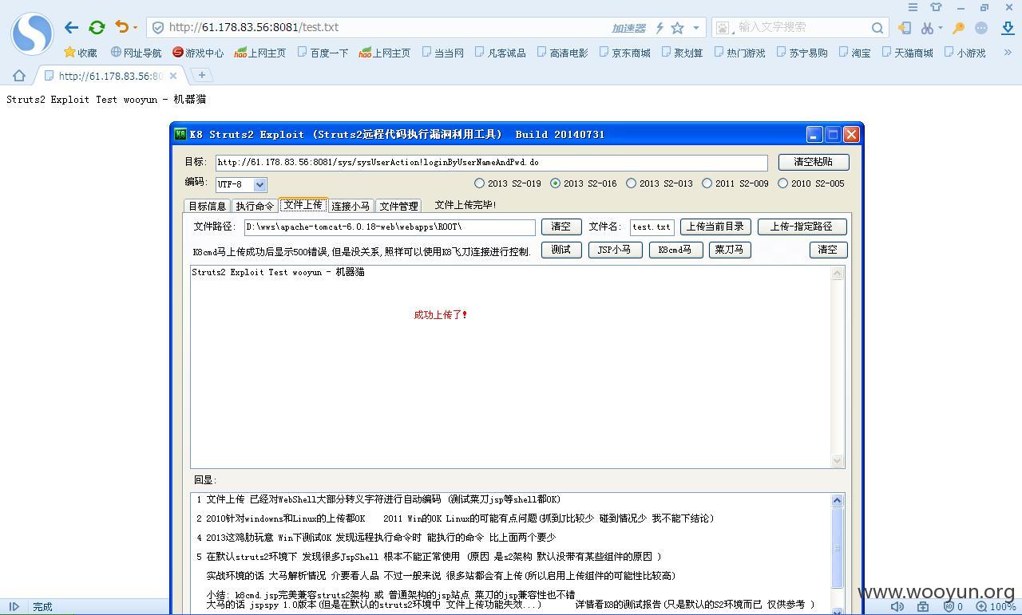This screenshot has height=615, width=1022.
Task: Switch to the 文件管理 tab
Action: [x=398, y=206]
